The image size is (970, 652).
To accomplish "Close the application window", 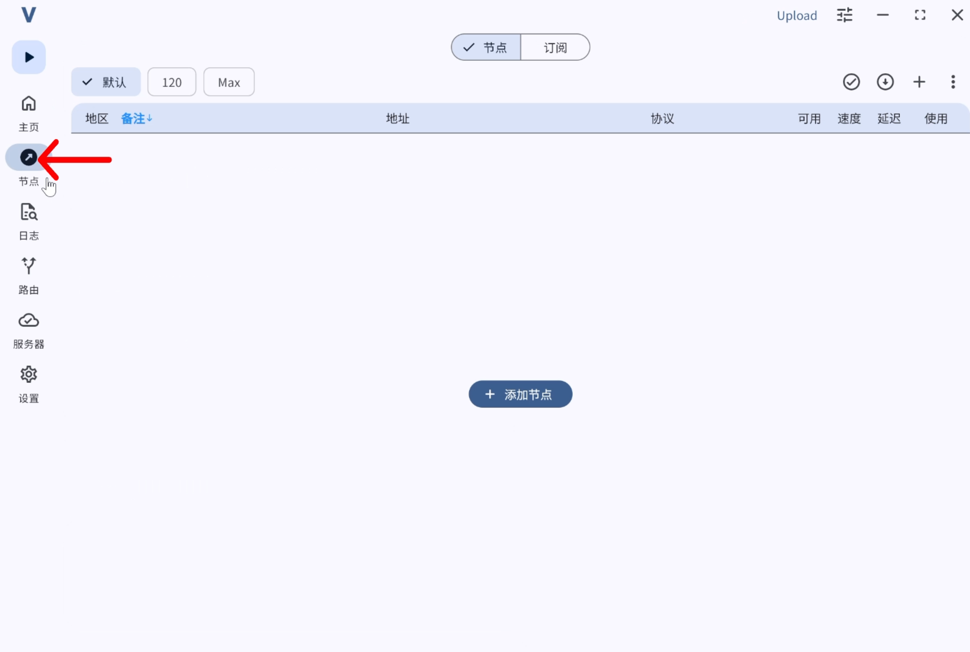I will (x=958, y=15).
